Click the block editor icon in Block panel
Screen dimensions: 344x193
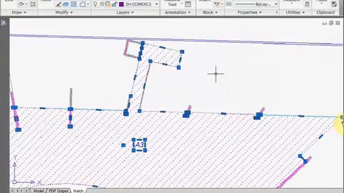pos(217,4)
